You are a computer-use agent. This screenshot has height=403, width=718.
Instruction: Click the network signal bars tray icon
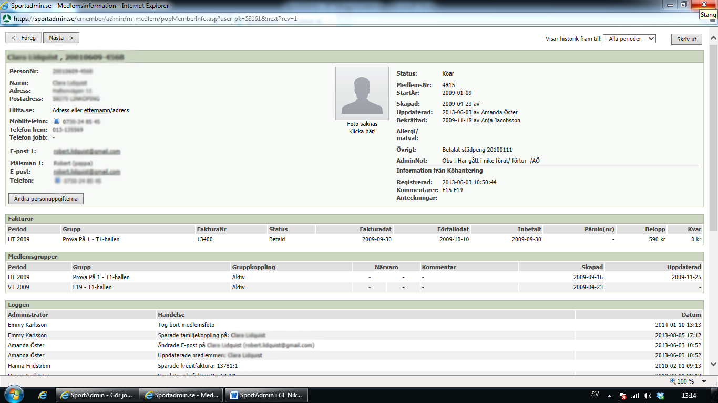coord(635,395)
